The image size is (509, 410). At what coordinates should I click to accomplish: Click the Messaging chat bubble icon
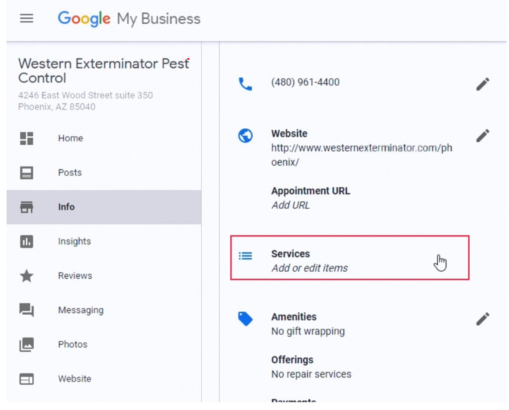point(27,310)
